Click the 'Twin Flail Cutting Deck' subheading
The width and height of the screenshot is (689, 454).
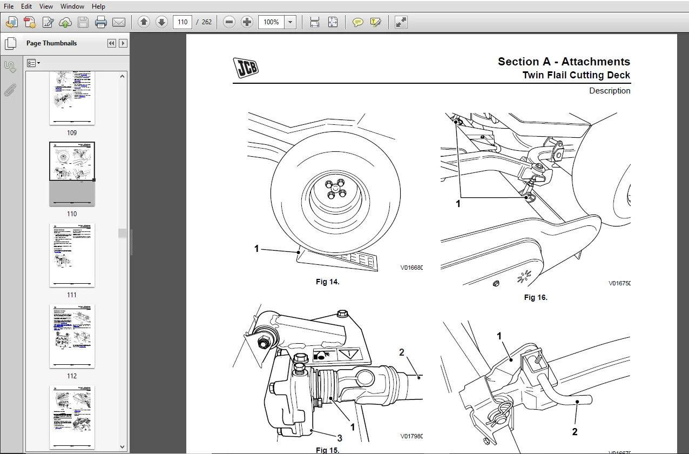tap(576, 75)
